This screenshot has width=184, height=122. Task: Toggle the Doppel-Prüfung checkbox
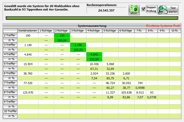pyautogui.click(x=143, y=9)
